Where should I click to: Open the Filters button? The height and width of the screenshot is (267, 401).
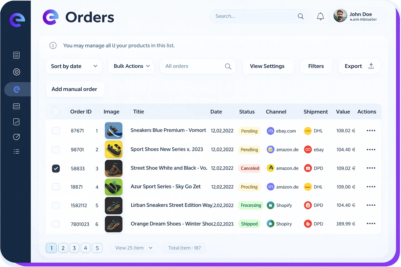(316, 66)
